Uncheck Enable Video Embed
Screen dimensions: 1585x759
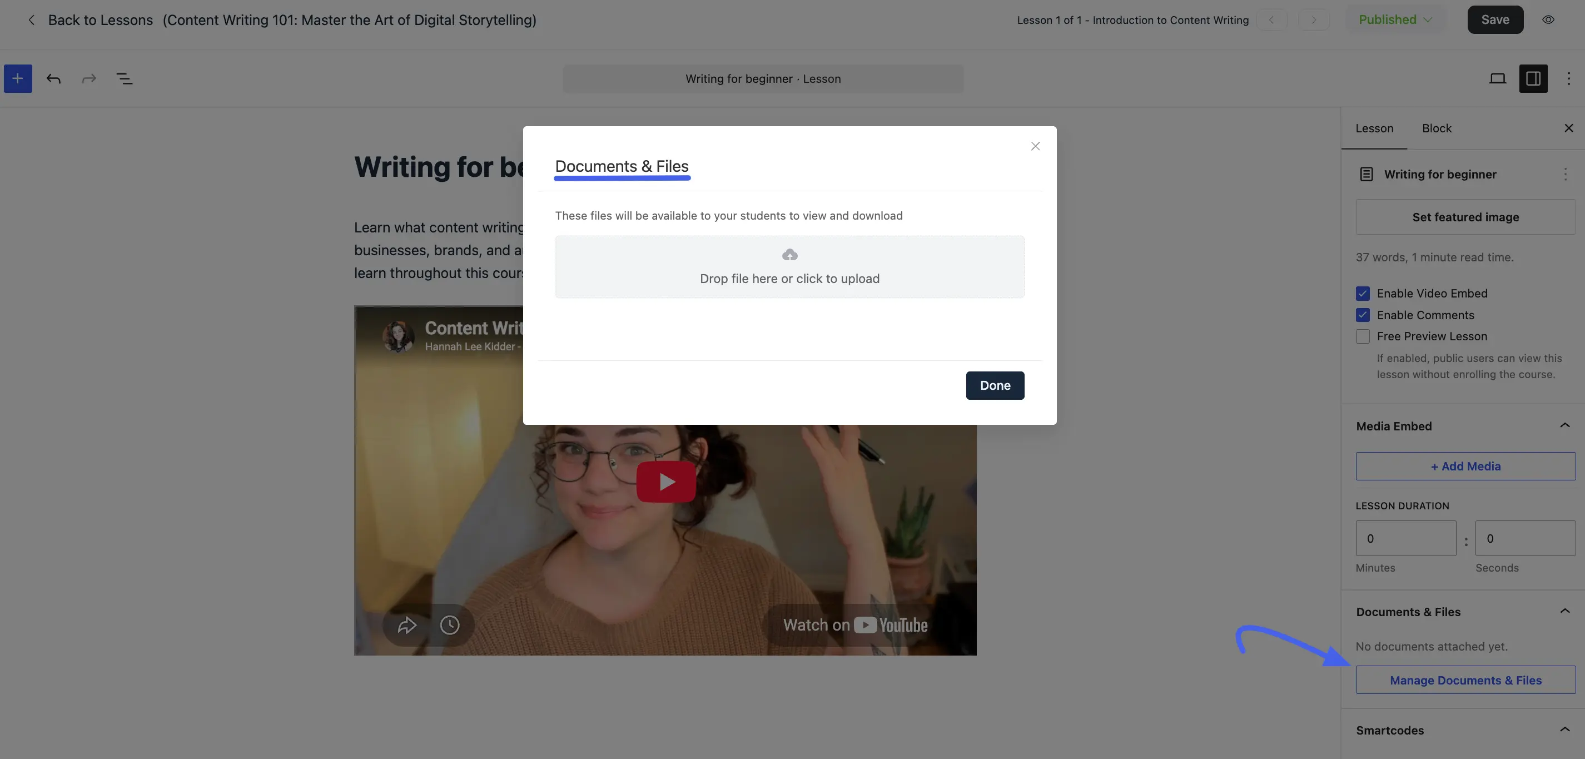click(1363, 294)
